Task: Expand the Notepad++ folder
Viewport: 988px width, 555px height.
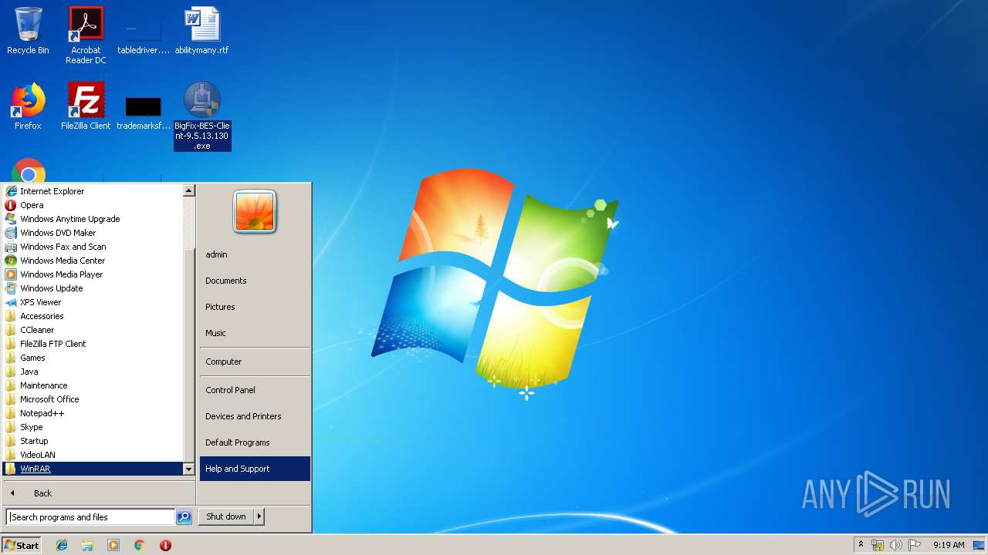Action: (x=93, y=413)
